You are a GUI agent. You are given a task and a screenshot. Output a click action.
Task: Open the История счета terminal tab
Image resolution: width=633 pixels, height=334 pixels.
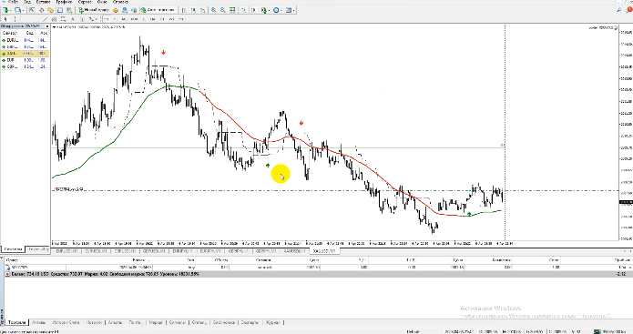pos(66,323)
